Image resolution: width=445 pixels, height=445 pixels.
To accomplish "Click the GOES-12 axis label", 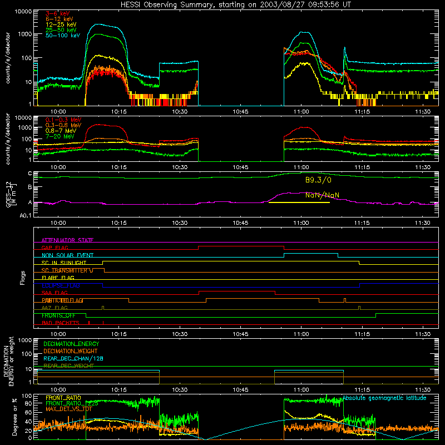I will tap(11, 194).
